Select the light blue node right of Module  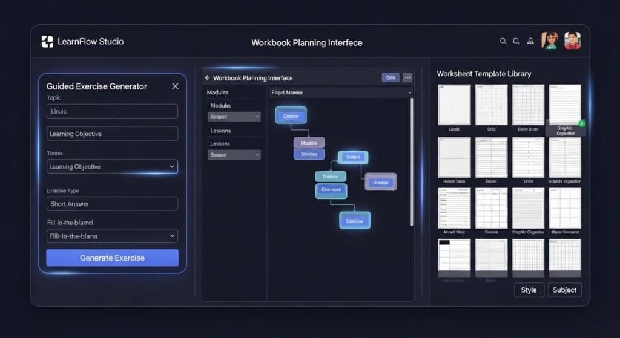(353, 157)
